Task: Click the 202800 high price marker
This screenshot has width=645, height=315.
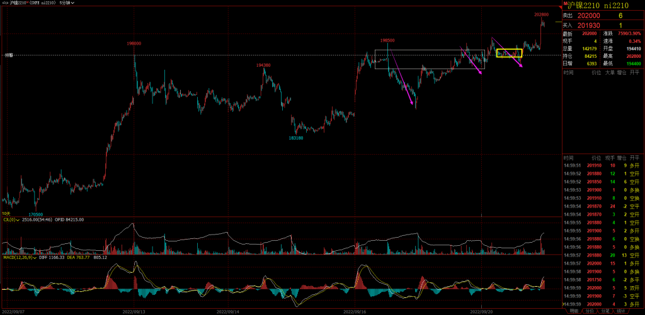Action: (x=540, y=14)
